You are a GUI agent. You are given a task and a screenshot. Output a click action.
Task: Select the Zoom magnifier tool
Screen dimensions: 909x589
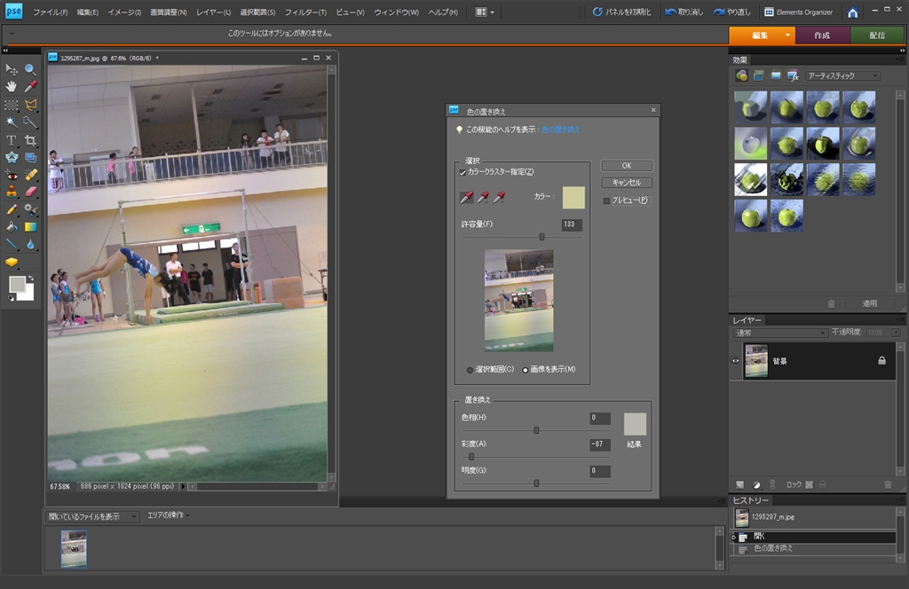(x=31, y=69)
